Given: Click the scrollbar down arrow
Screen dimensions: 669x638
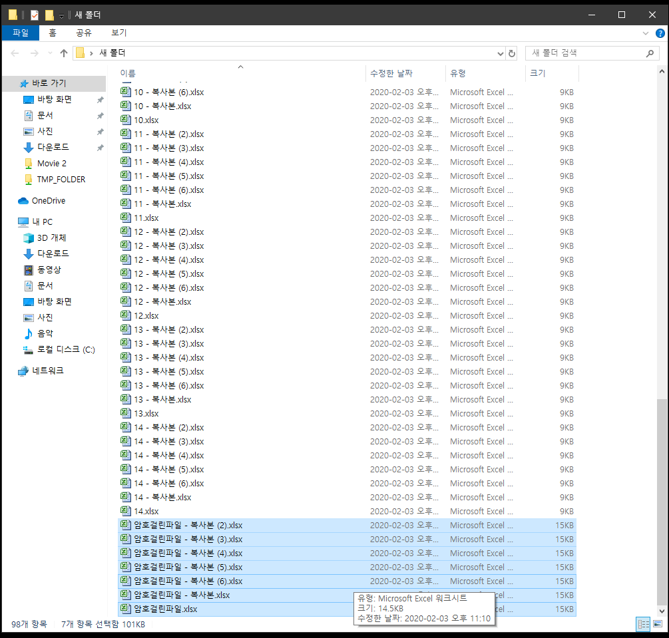Looking at the screenshot, I should coord(661,611).
